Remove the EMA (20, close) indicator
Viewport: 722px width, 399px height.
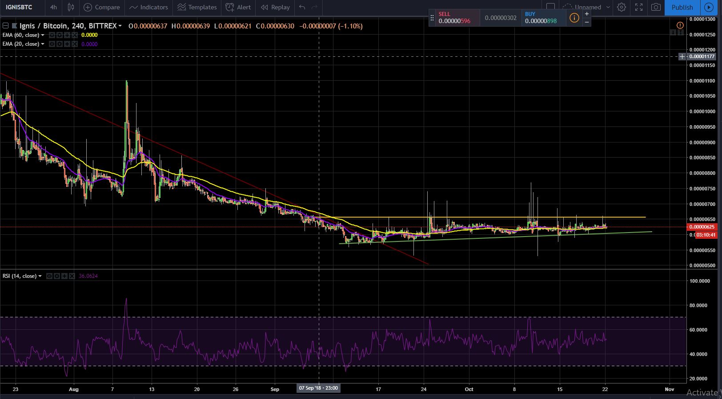pos(75,44)
